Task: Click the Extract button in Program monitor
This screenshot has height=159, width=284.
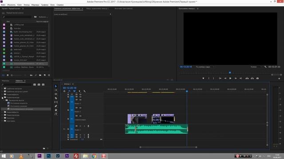Action: (x=252, y=79)
